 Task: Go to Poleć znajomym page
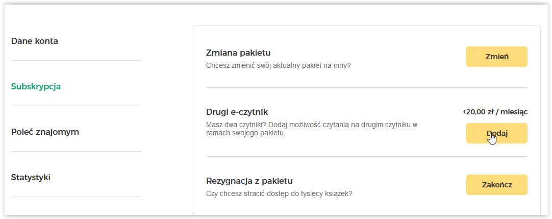(x=45, y=132)
